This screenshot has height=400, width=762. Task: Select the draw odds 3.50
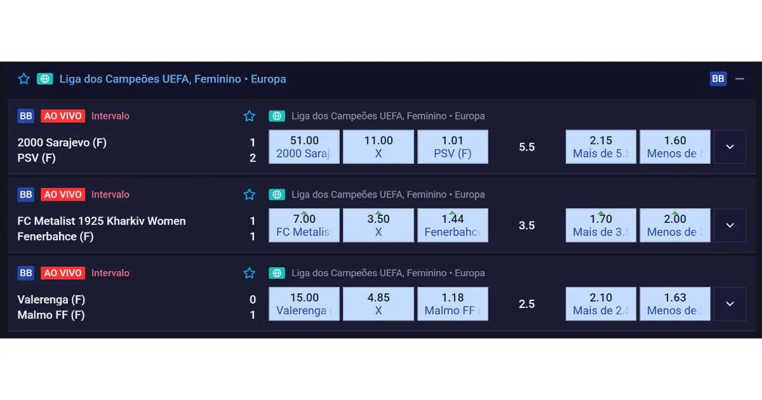378,225
